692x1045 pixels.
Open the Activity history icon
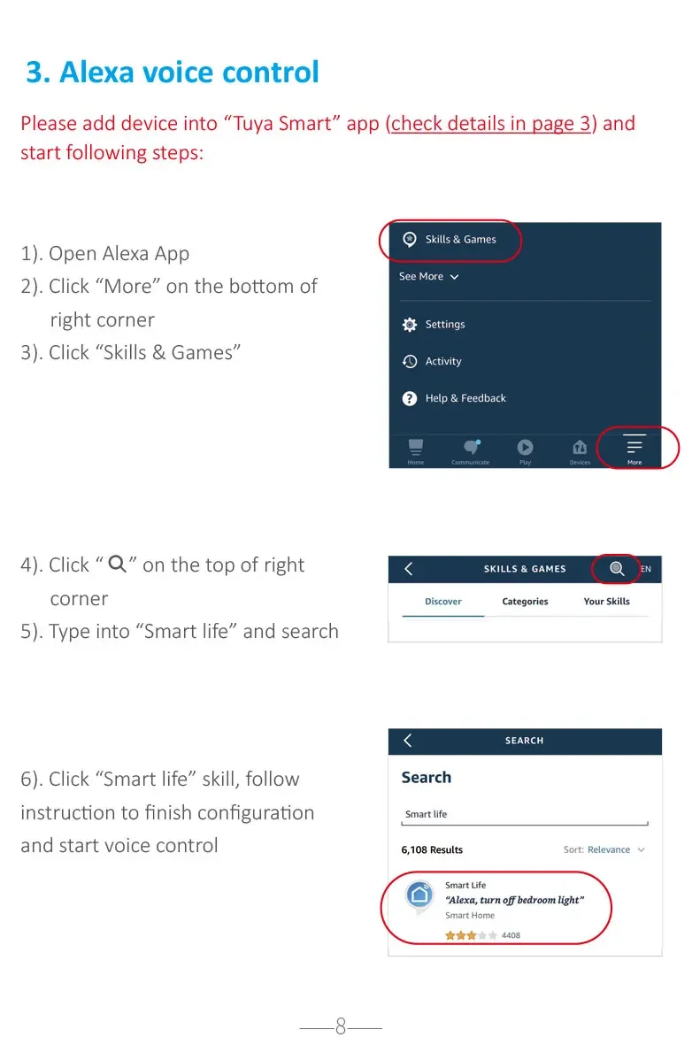click(410, 361)
